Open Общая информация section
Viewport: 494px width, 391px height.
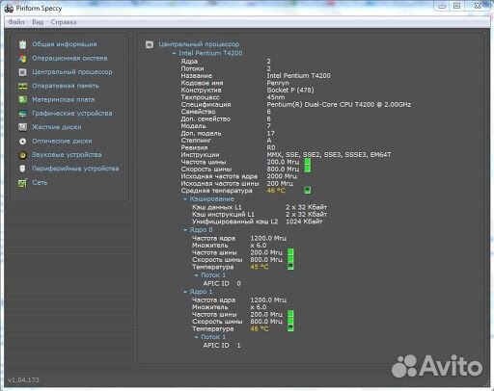(x=65, y=44)
